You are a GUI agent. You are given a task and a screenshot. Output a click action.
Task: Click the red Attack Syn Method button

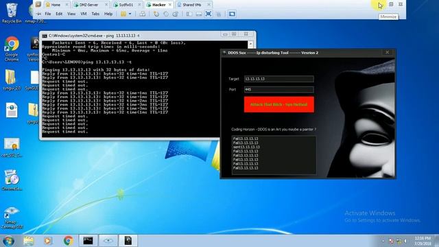[x=279, y=104]
